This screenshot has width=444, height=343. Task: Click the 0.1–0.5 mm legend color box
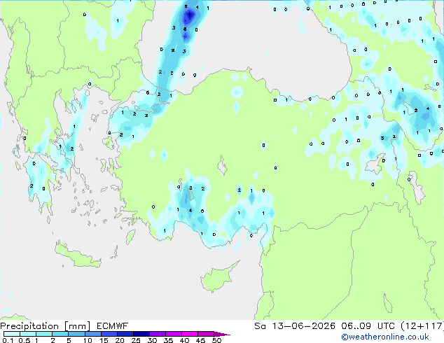pos(12,334)
